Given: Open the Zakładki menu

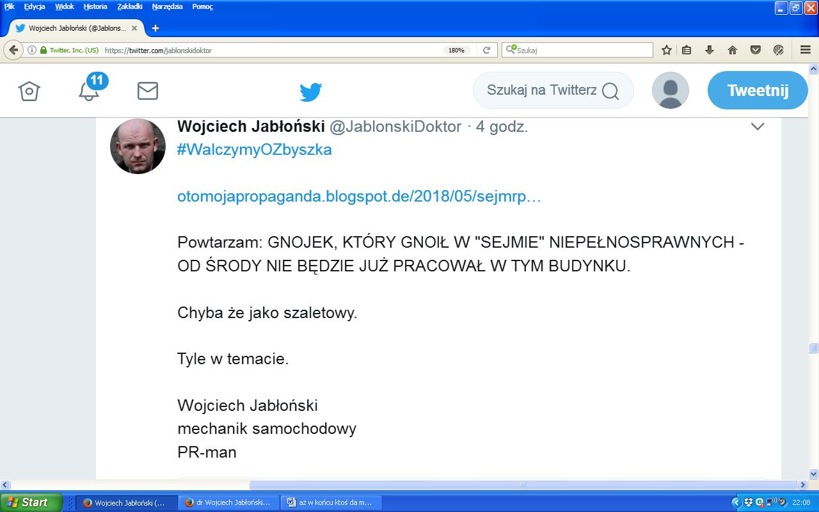Looking at the screenshot, I should (x=130, y=6).
